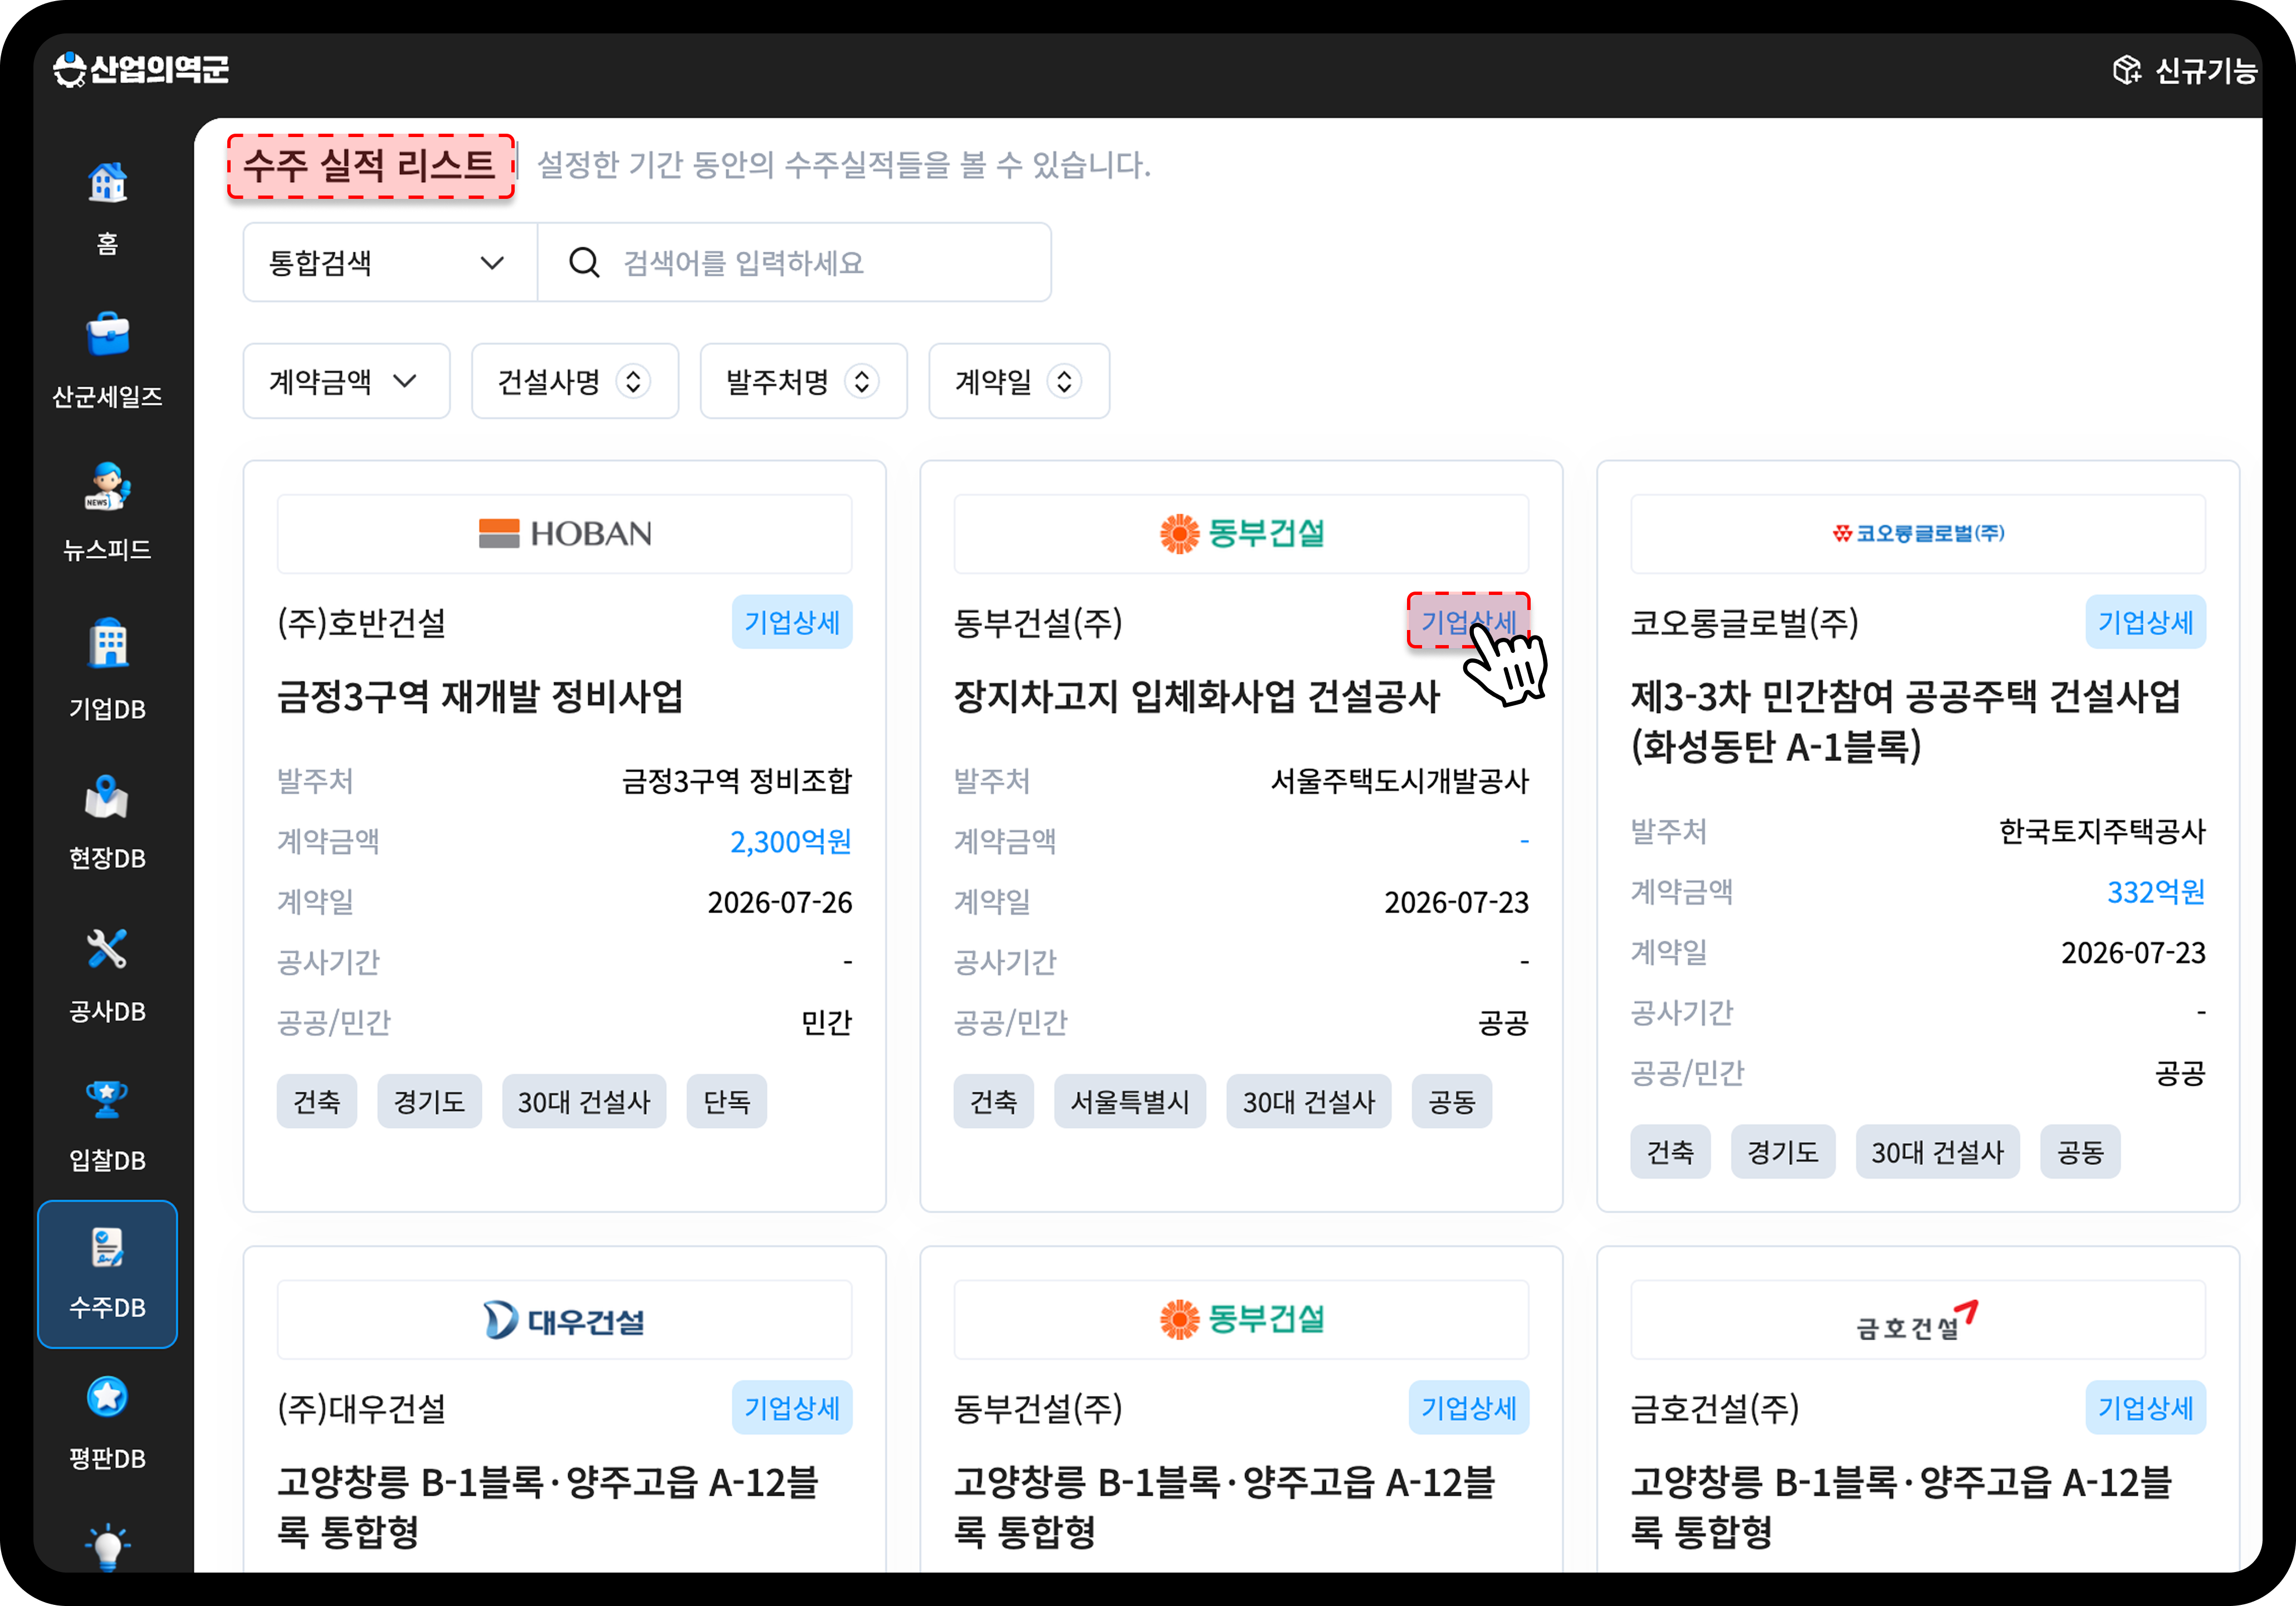Click 경기도 tag on 코오롱글로벌 card

[x=1783, y=1152]
